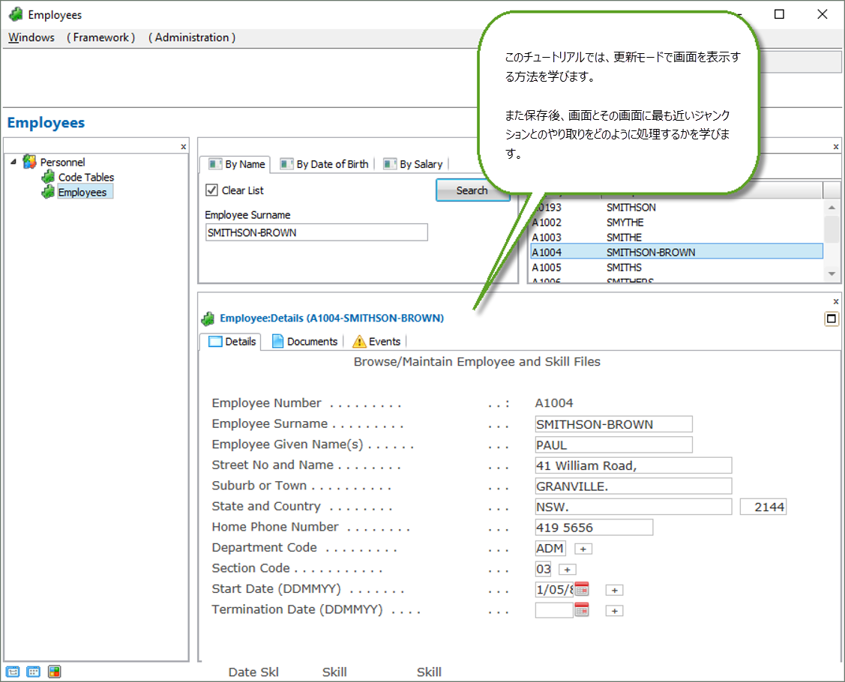Click the Code Tables puzzle icon

point(48,177)
